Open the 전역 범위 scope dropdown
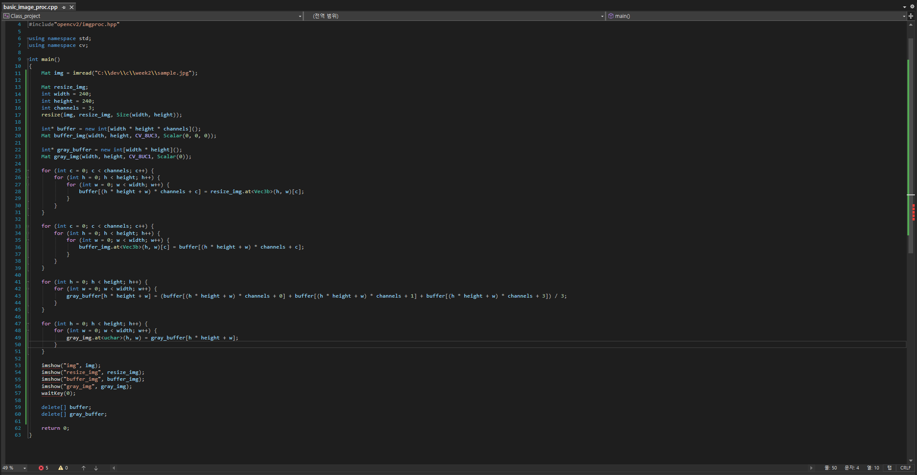Viewport: 917px width, 475px height. pyautogui.click(x=602, y=16)
